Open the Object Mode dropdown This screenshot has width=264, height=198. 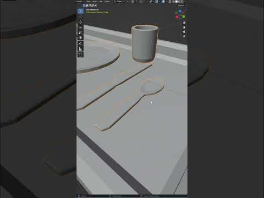80,2
